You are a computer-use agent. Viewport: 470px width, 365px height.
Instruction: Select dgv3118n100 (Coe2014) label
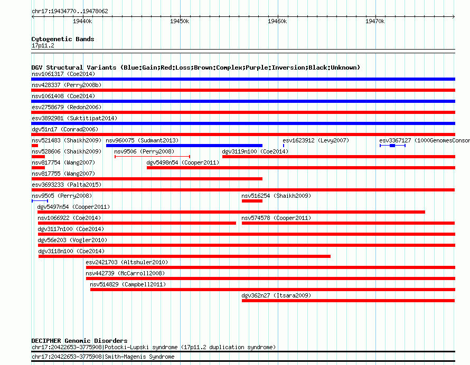pyautogui.click(x=71, y=251)
